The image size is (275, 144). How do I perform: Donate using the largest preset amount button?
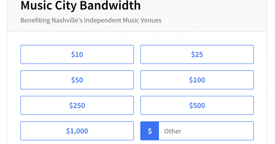77,131
